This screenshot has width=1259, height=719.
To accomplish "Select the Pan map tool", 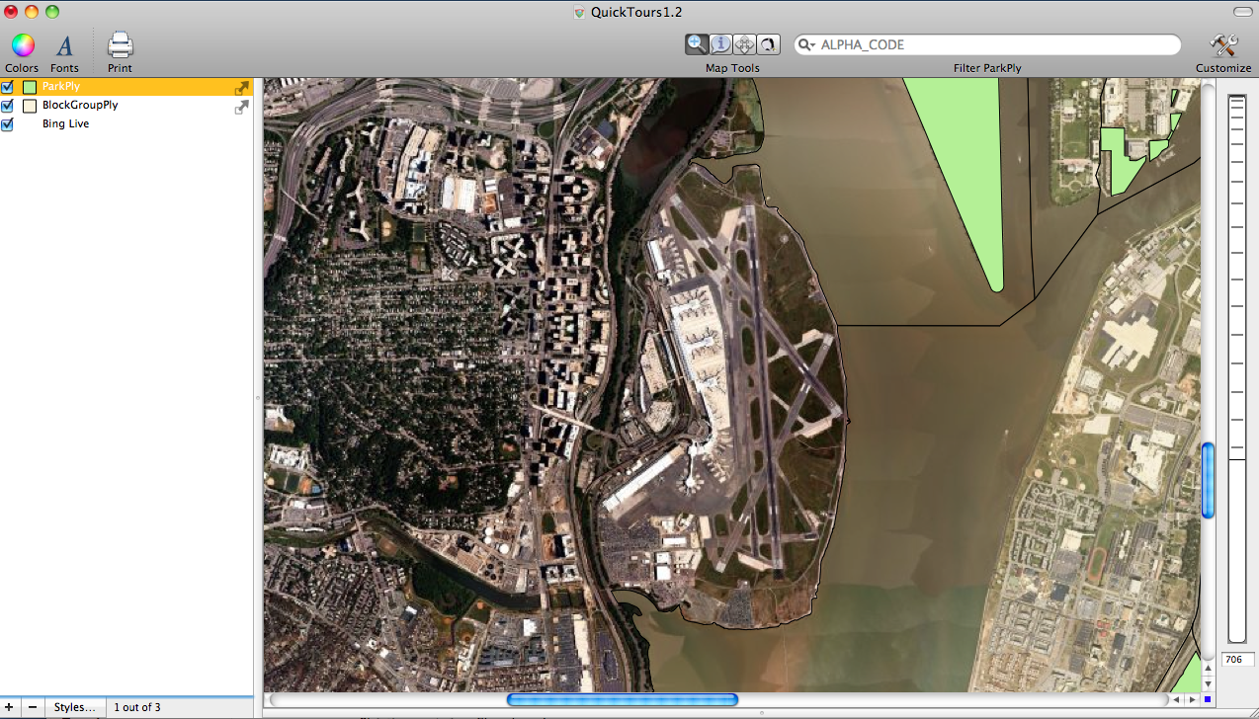I will 744,44.
